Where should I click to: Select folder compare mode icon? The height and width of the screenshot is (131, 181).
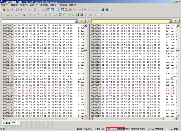(x=43, y=10)
